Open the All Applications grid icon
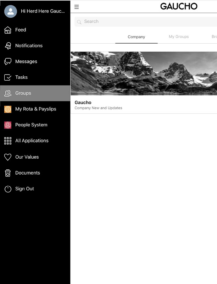The height and width of the screenshot is (284, 217). (8, 141)
